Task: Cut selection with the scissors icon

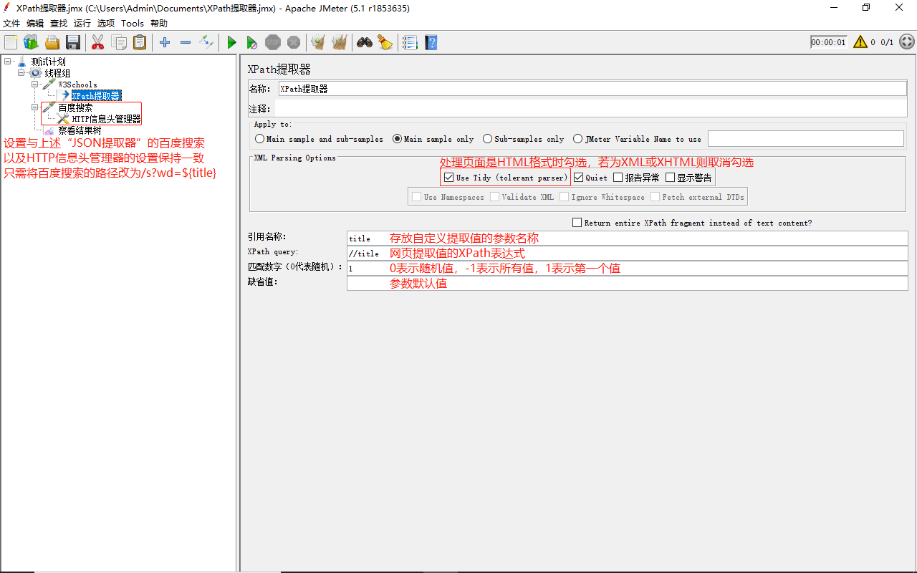Action: click(98, 42)
